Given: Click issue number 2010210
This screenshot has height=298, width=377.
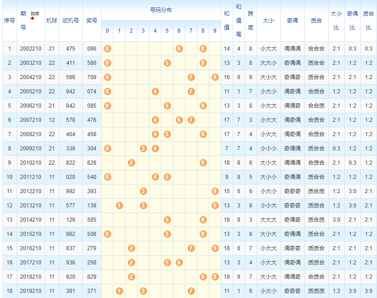Looking at the screenshot, I should point(30,163).
